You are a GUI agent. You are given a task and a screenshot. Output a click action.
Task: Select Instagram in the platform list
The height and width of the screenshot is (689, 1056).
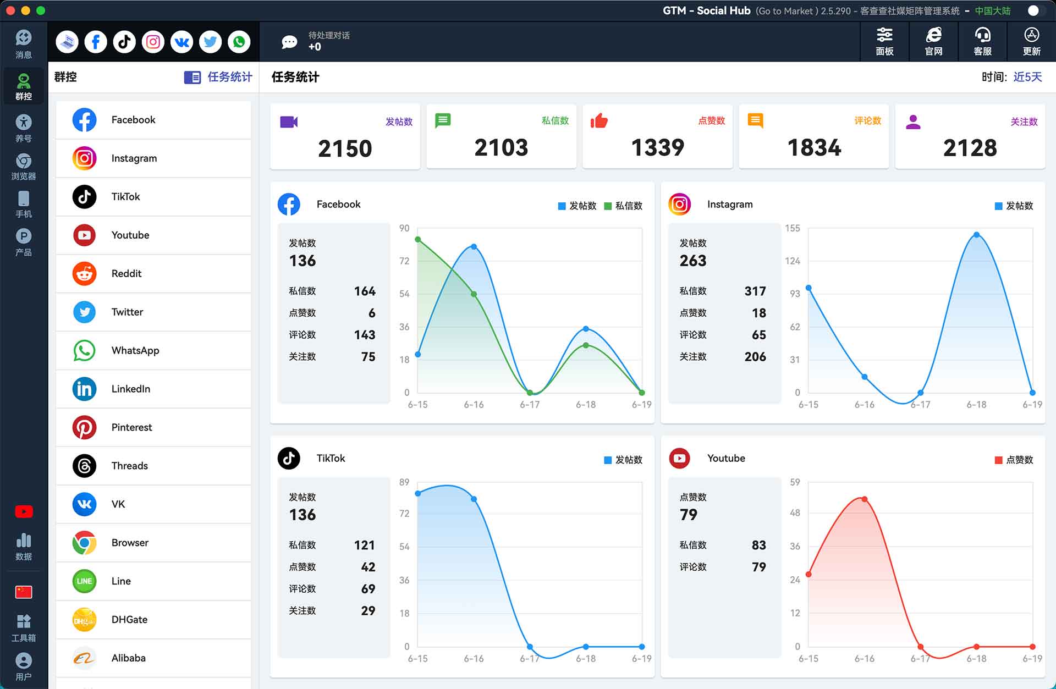(153, 158)
